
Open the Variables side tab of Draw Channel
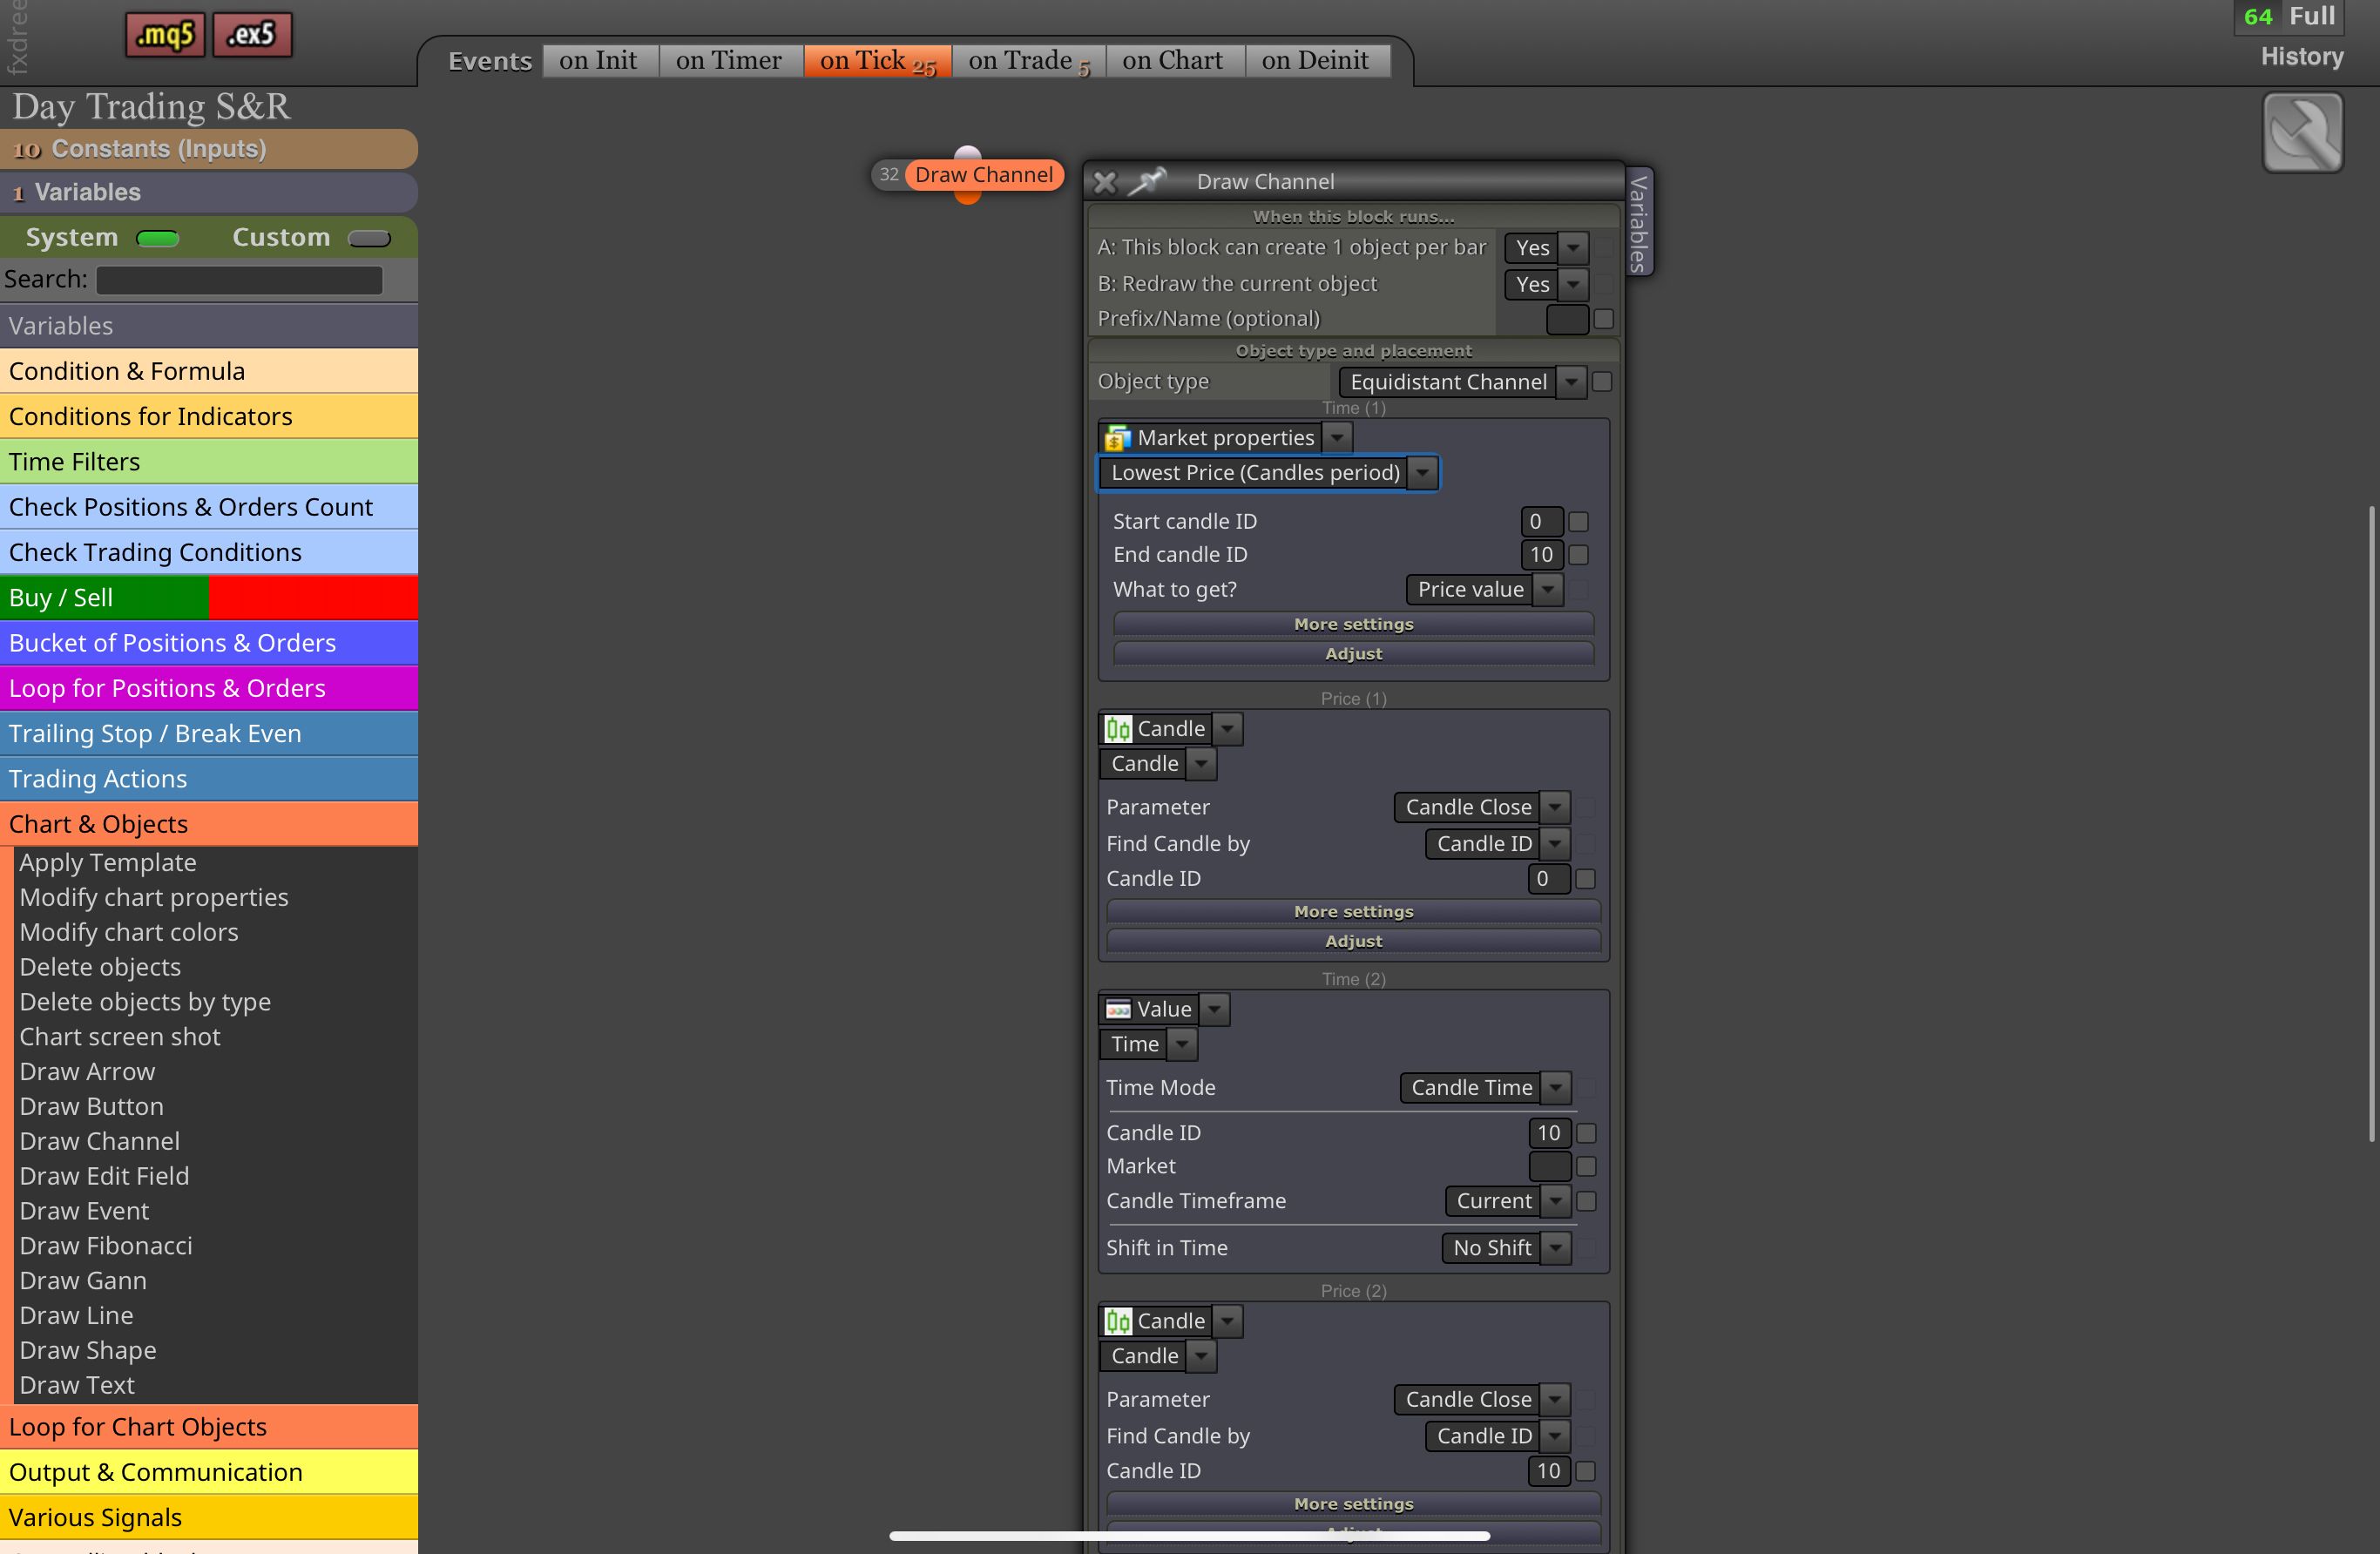(x=1639, y=222)
